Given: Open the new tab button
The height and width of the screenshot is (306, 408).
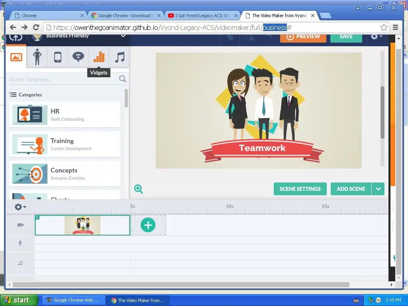Looking at the screenshot, I should coord(325,16).
